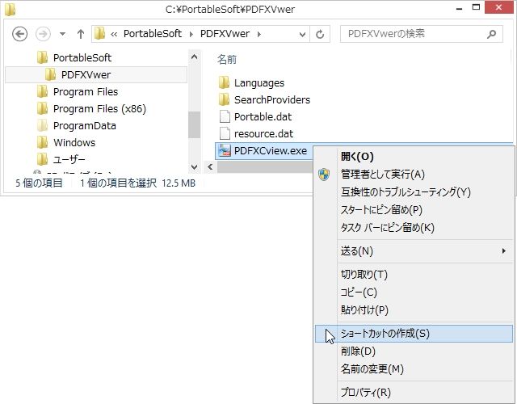Click the title bar folder system icon

coord(11,9)
